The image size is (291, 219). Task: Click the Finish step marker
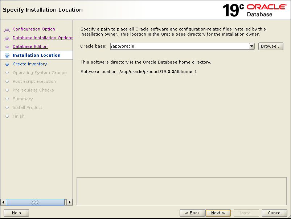7,116
